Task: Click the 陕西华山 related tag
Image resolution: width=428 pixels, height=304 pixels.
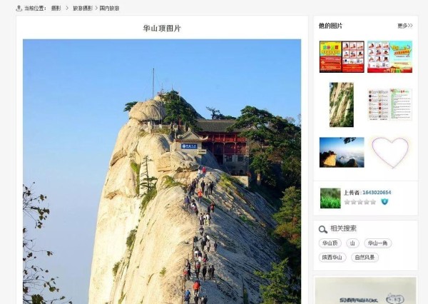Action: click(332, 258)
